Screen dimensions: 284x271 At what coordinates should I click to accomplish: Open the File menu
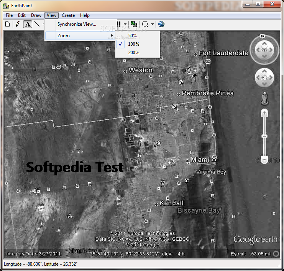click(9, 15)
